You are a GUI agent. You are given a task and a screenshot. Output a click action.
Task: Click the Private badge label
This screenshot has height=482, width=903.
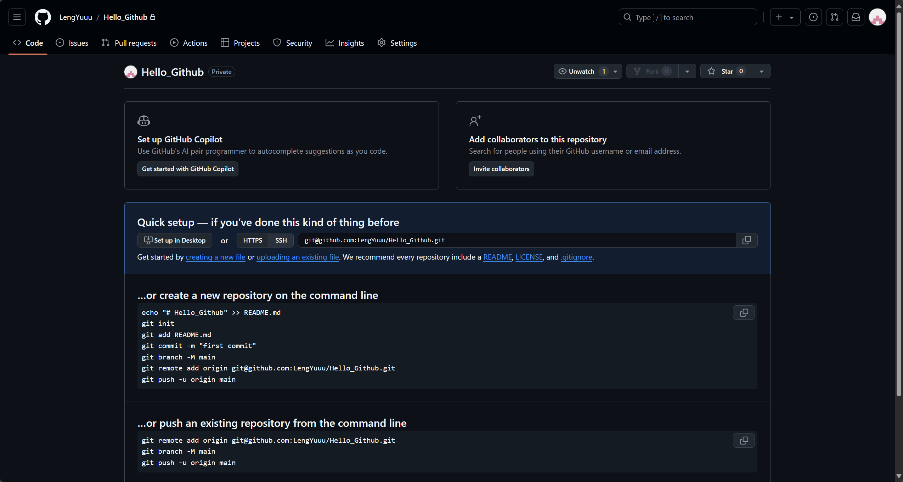(x=221, y=72)
